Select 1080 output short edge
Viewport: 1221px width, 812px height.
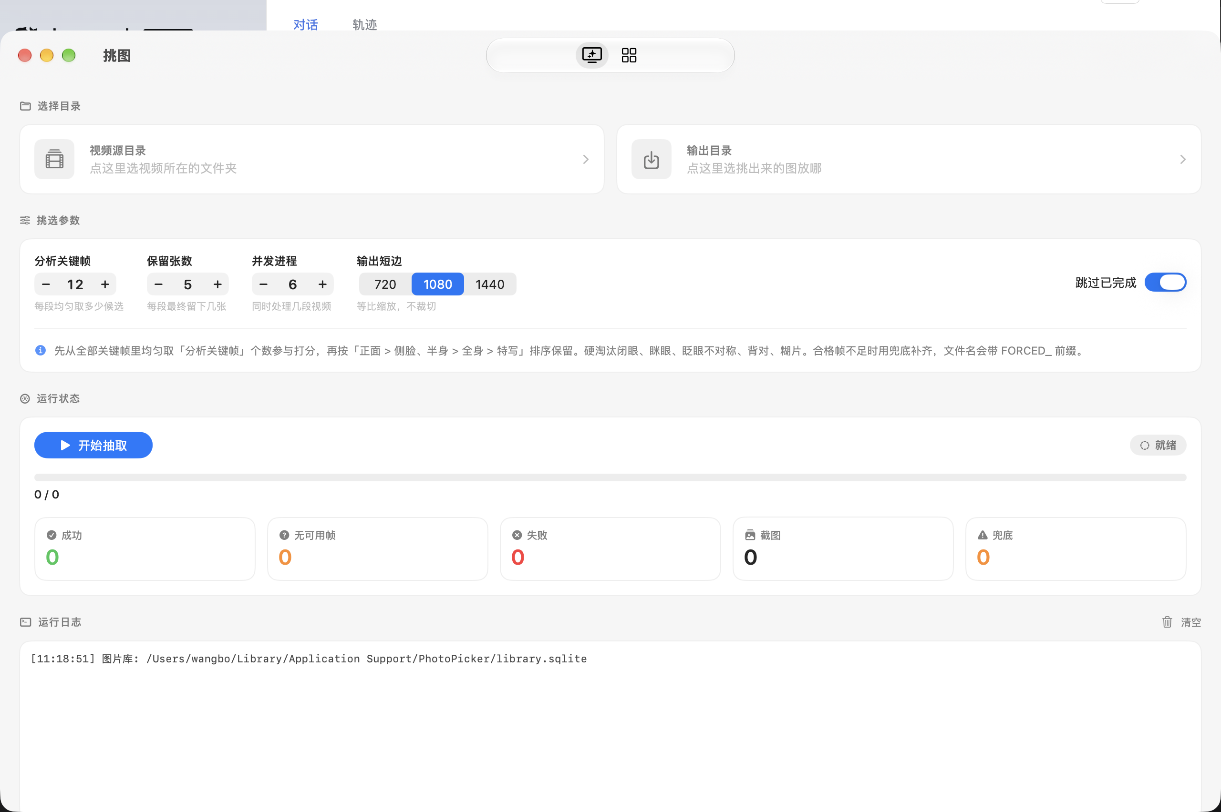[x=437, y=284]
